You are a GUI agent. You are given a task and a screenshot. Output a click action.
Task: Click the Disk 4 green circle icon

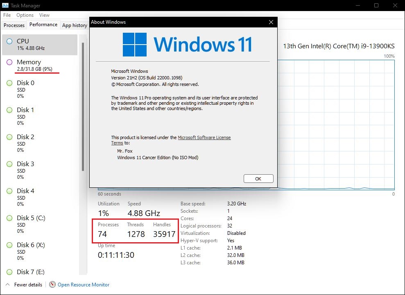pyautogui.click(x=9, y=191)
